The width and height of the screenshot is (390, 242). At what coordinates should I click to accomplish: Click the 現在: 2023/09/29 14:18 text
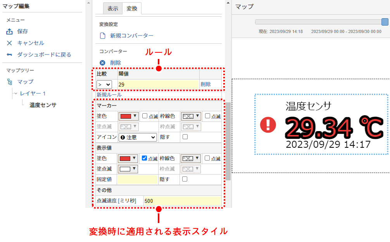point(281,31)
